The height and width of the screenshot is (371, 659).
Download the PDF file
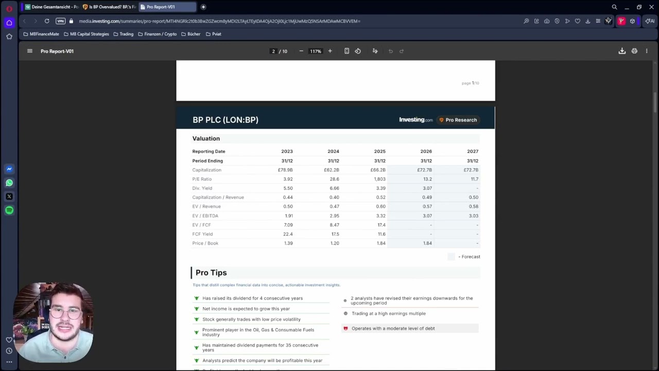[x=622, y=51]
